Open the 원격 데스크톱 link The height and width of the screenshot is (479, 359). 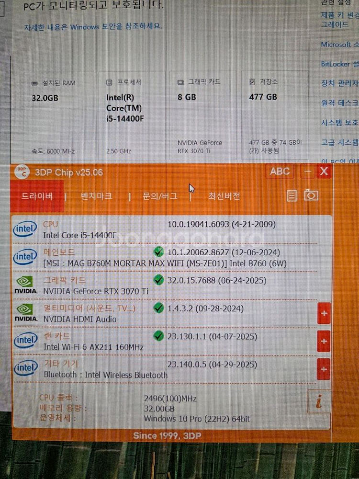(340, 103)
